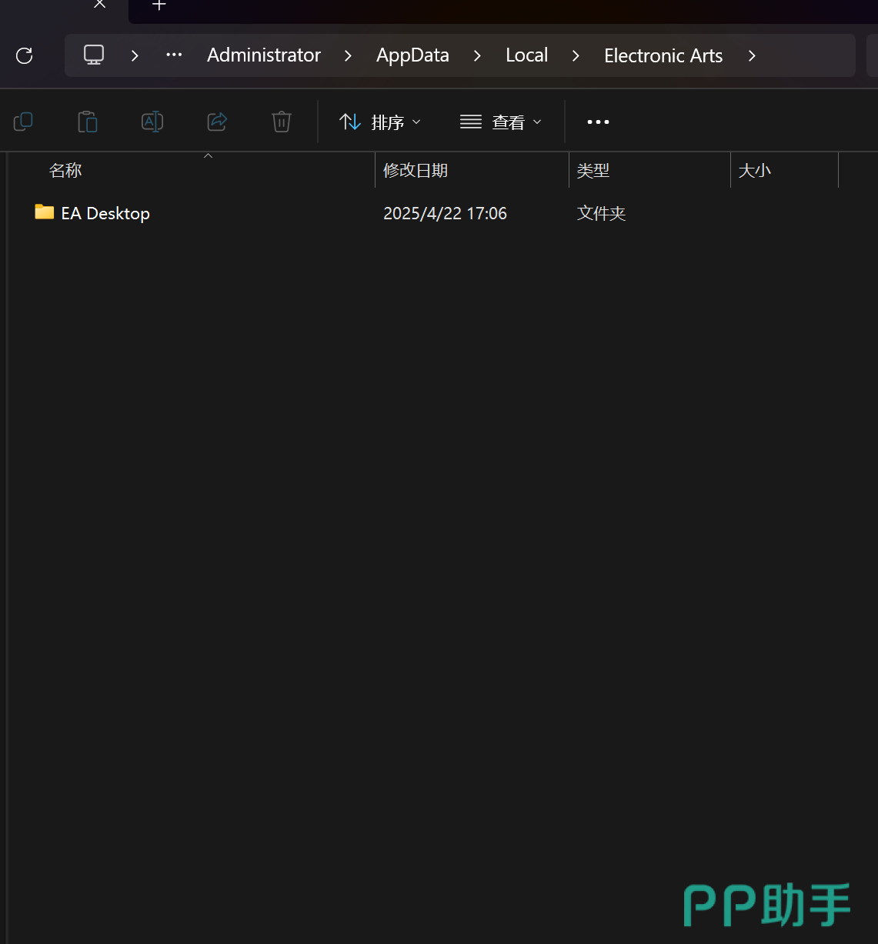Viewport: 878px width, 944px height.
Task: Navigate to Local in breadcrumb
Action: point(526,55)
